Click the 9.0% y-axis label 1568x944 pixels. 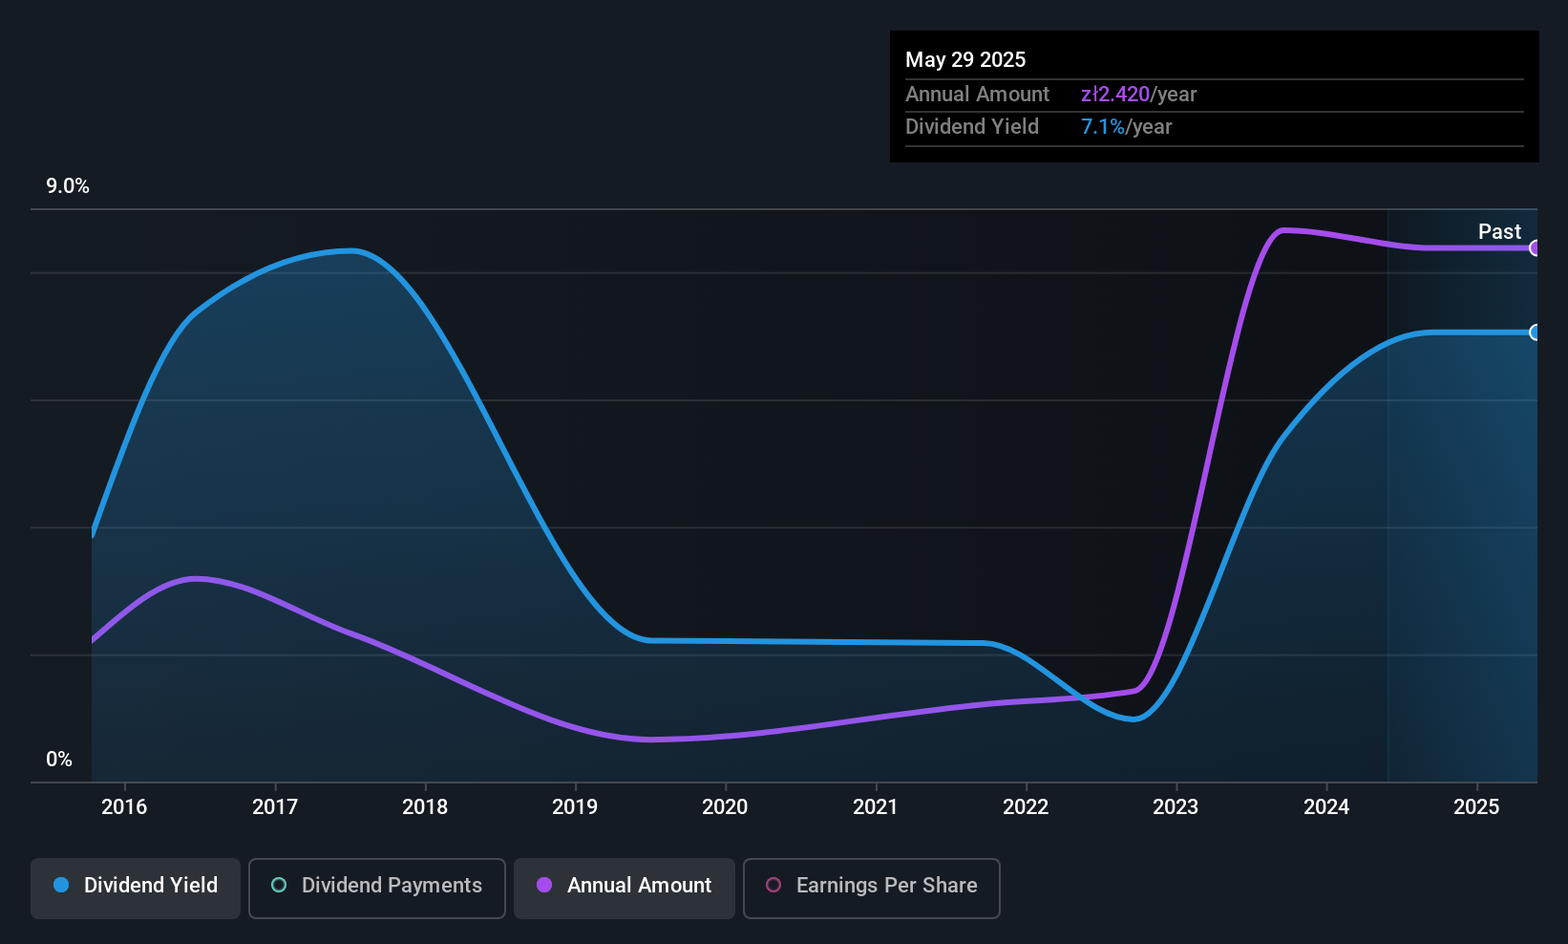(68, 186)
